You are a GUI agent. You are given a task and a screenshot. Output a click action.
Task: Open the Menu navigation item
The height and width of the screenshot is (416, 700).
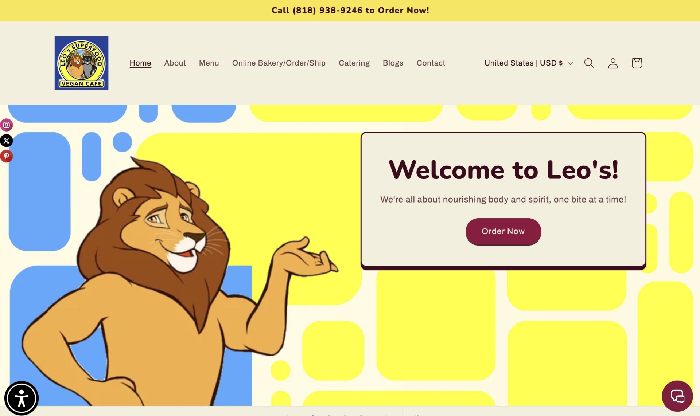[x=209, y=63]
